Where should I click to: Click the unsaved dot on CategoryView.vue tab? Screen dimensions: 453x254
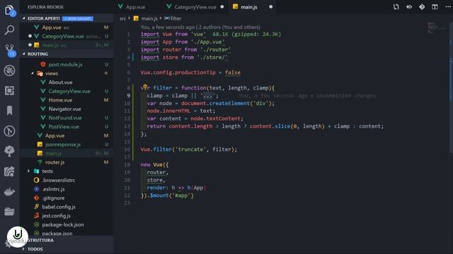coord(222,6)
